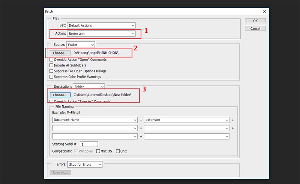Tick the Include All Subfolders checkbox
The height and width of the screenshot is (184, 300).
[x=51, y=65]
